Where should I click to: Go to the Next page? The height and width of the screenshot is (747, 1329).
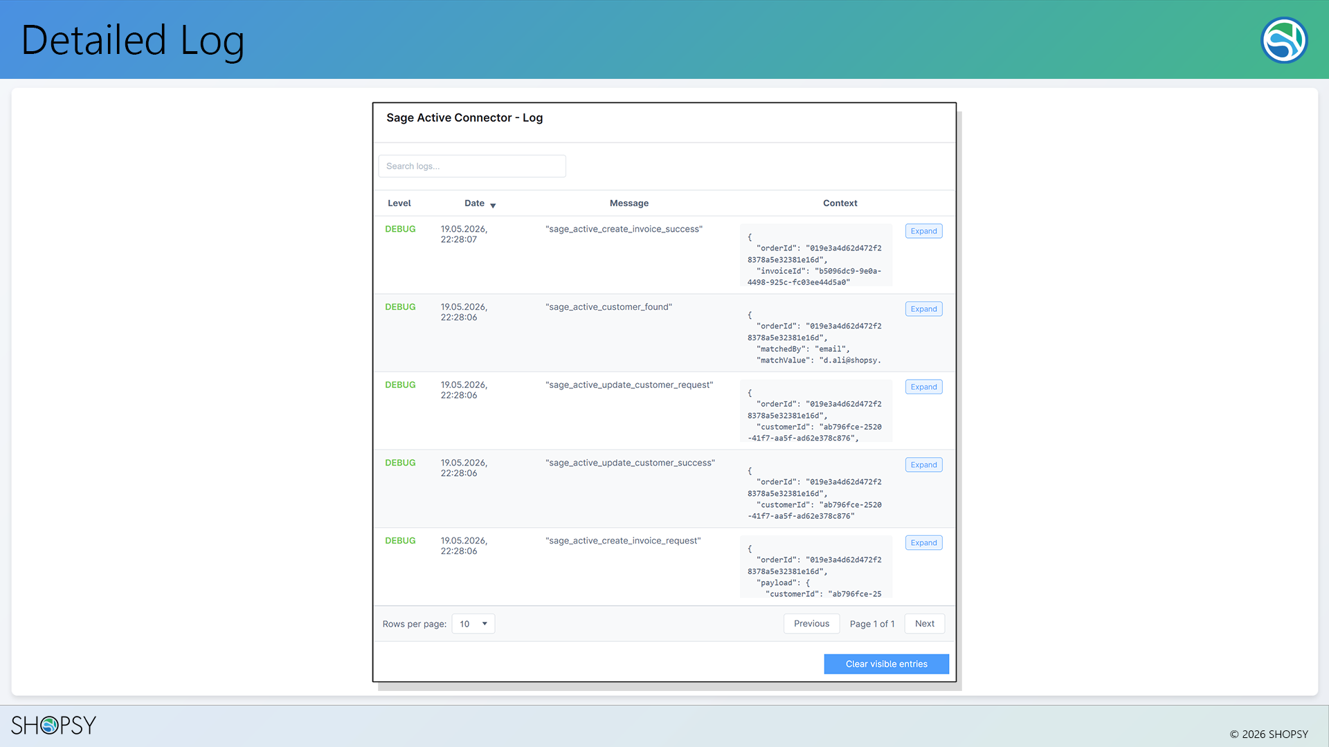[925, 624]
